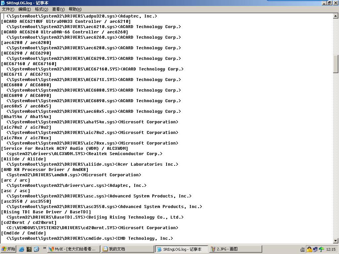
Task: Minimize the Notepad window
Action: click(x=324, y=3)
